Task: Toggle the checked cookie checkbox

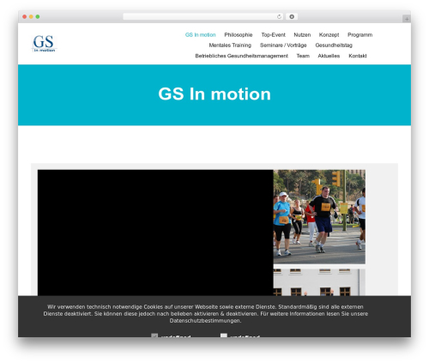Action: coord(154,336)
